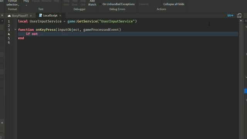Viewport: 247px width, 139px height.
Task: Open the Format selection dropdown
Action: (12, 3)
